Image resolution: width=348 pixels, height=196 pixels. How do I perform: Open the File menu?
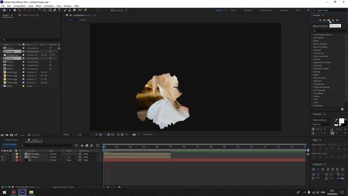tap(3, 6)
